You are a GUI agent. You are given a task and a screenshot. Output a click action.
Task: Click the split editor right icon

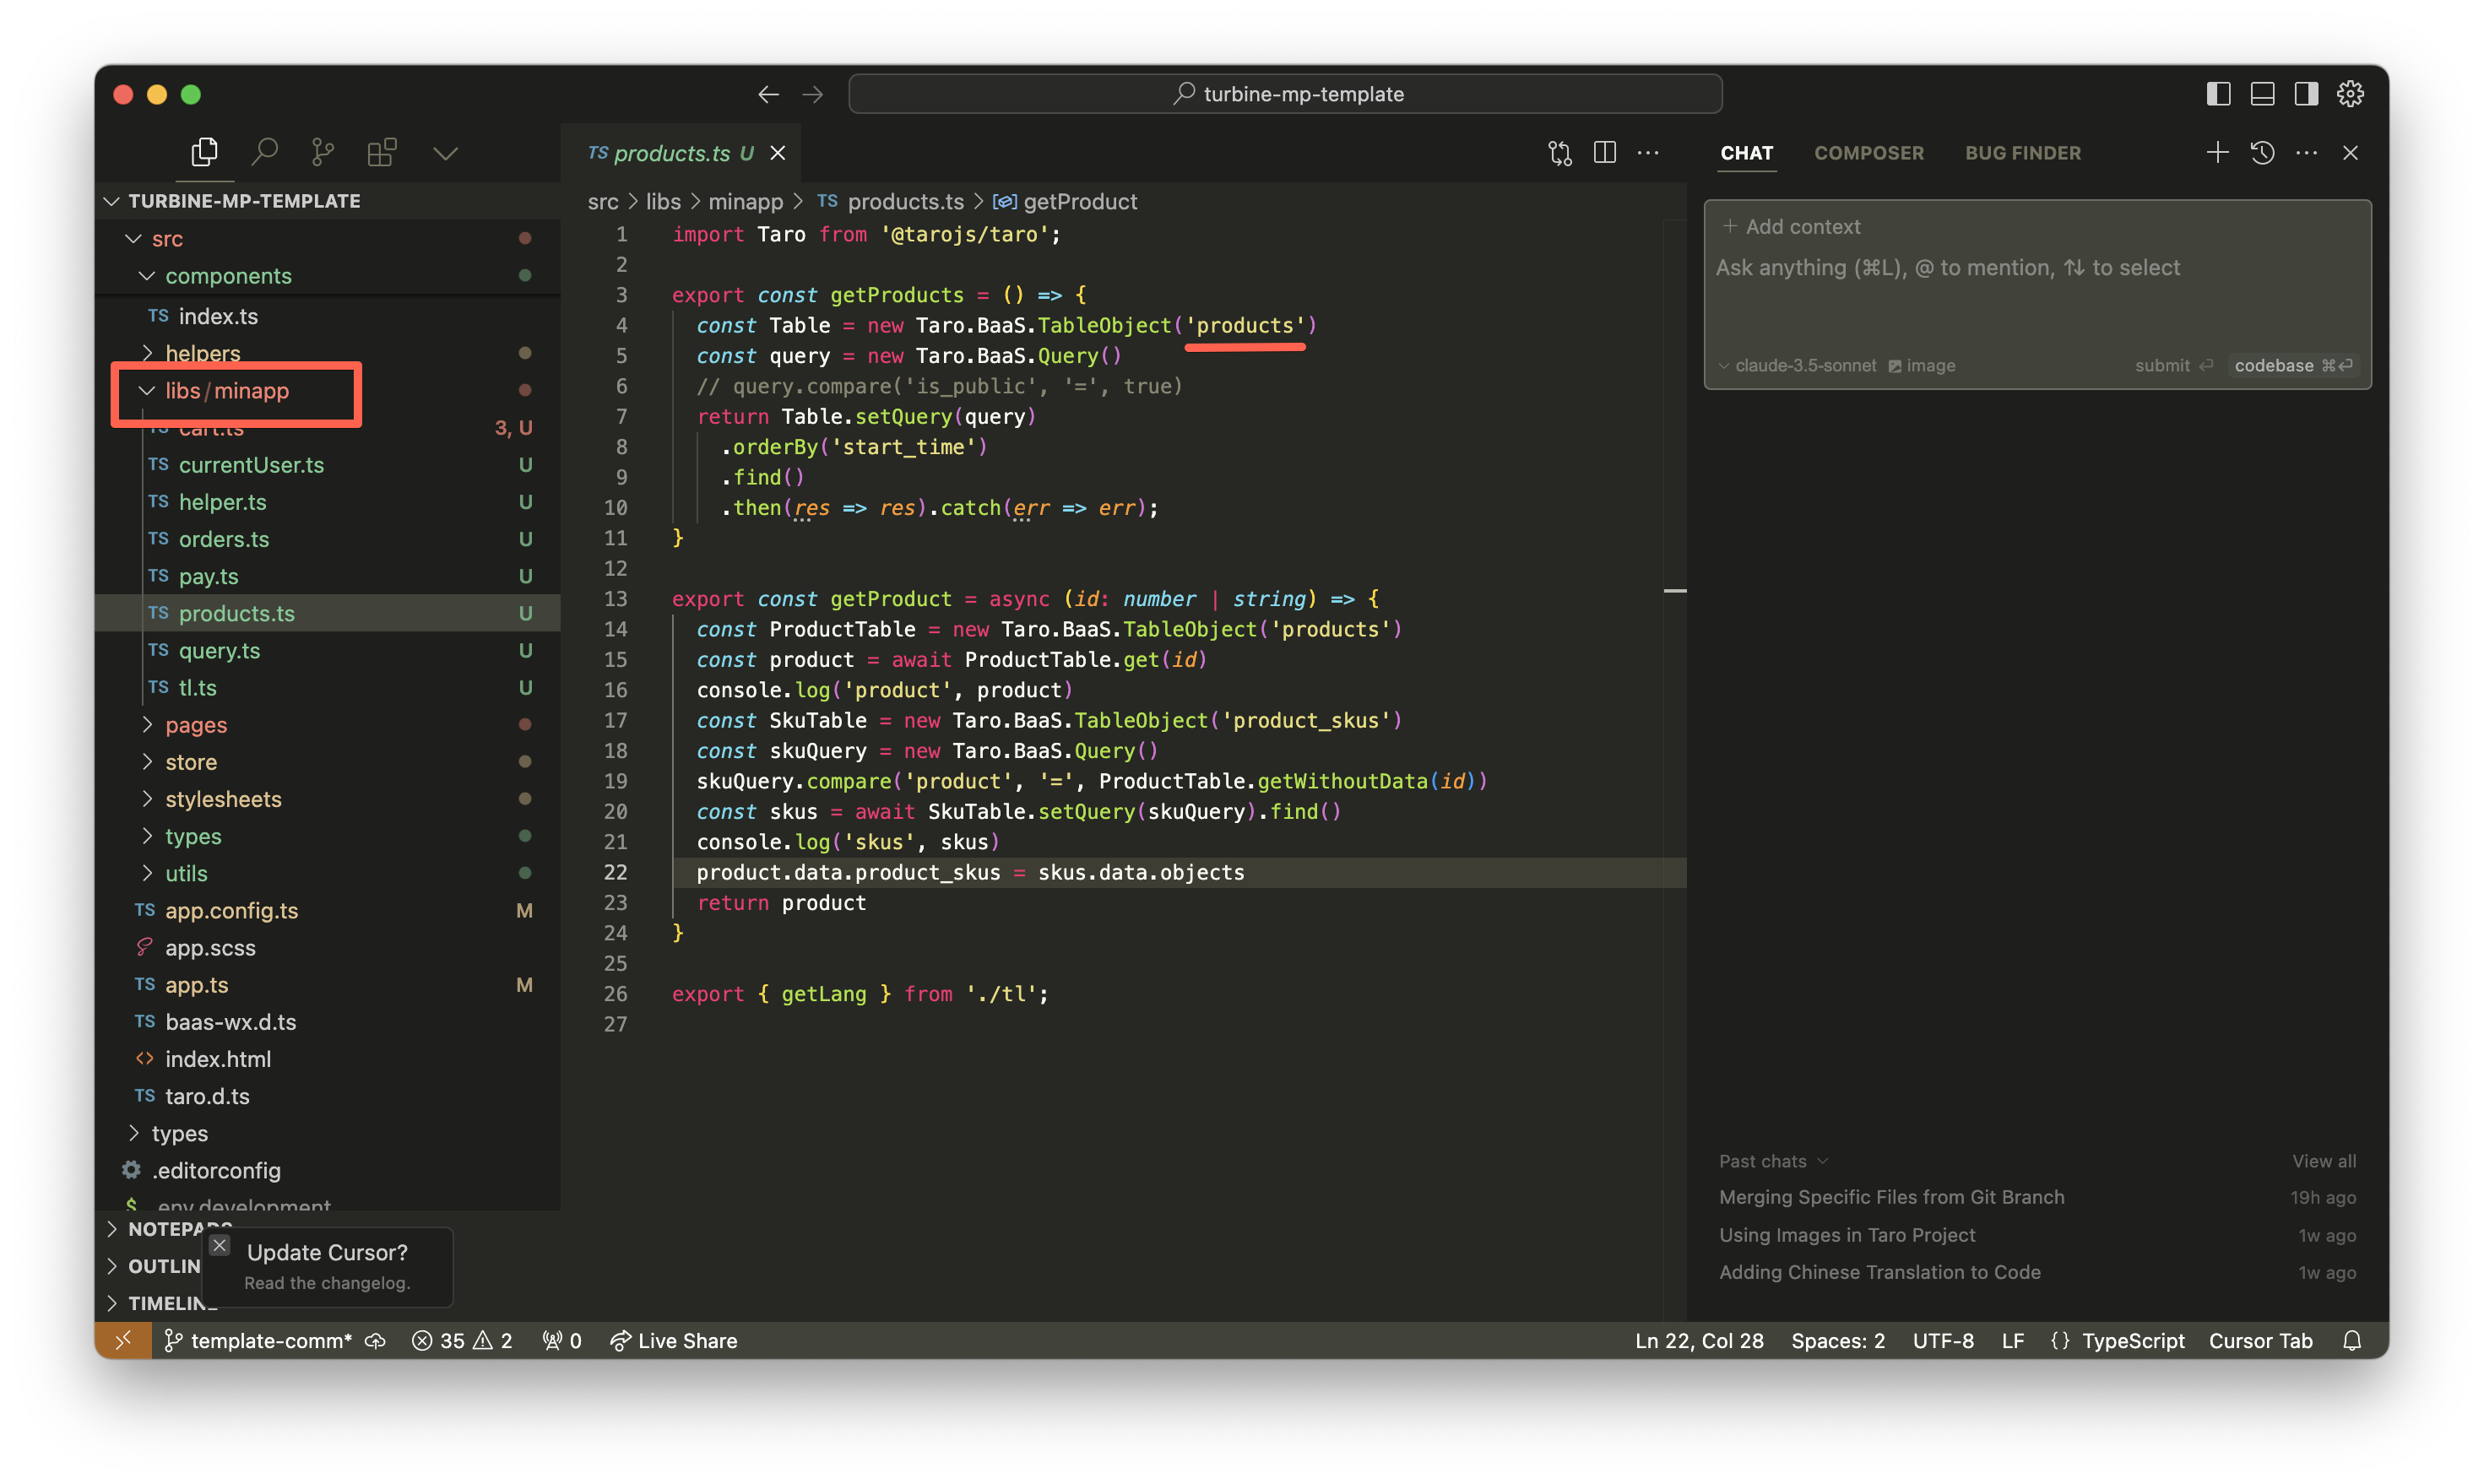[x=1604, y=152]
